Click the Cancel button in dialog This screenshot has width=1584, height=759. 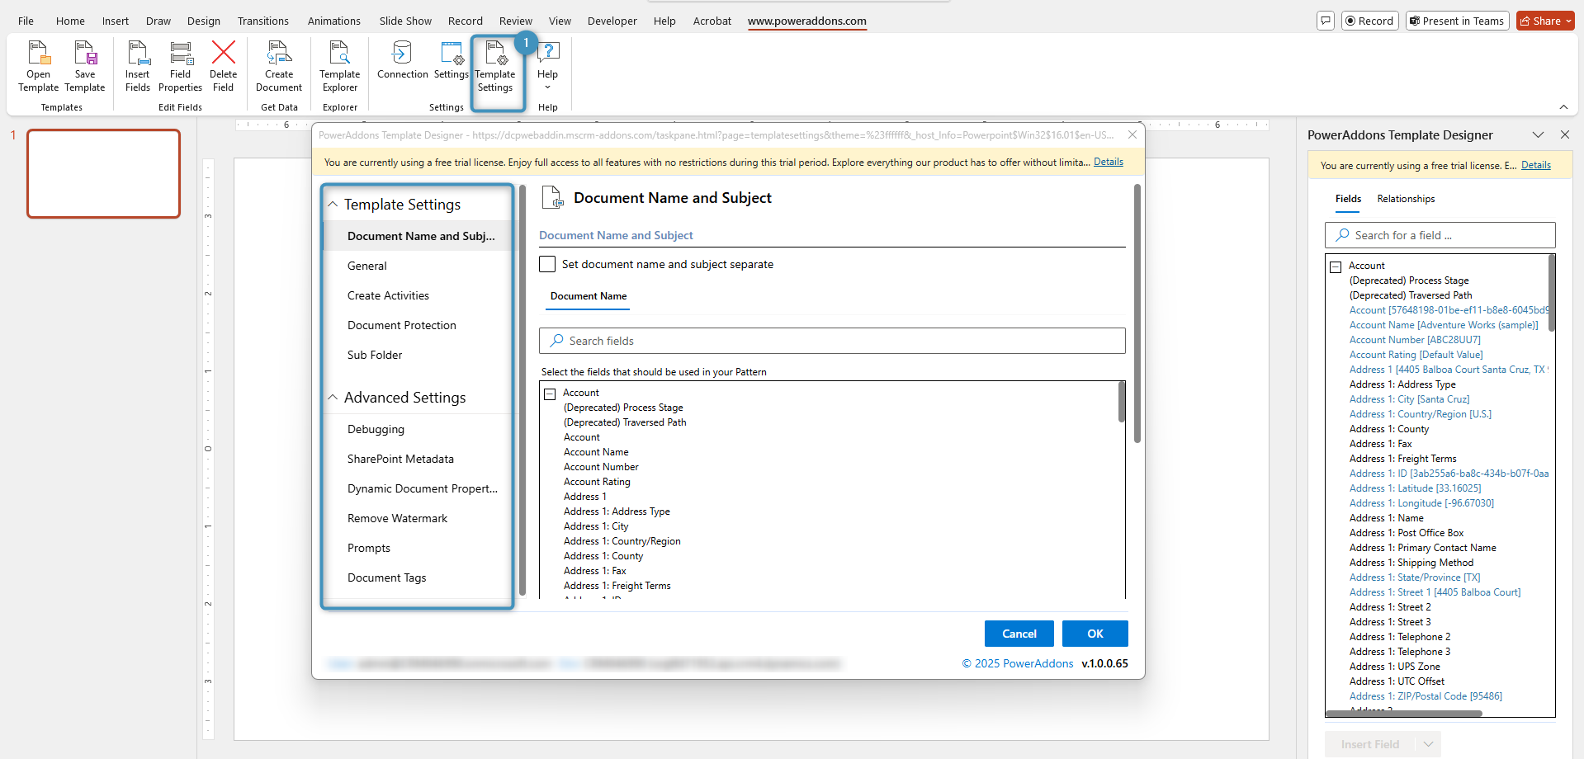click(x=1019, y=634)
